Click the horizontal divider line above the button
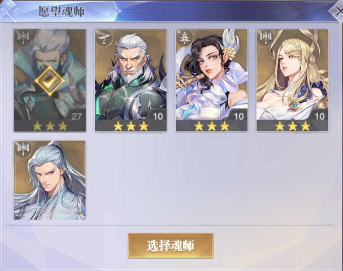The image size is (343, 271). click(171, 225)
